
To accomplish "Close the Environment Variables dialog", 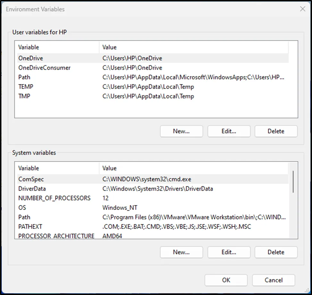I will [302, 9].
